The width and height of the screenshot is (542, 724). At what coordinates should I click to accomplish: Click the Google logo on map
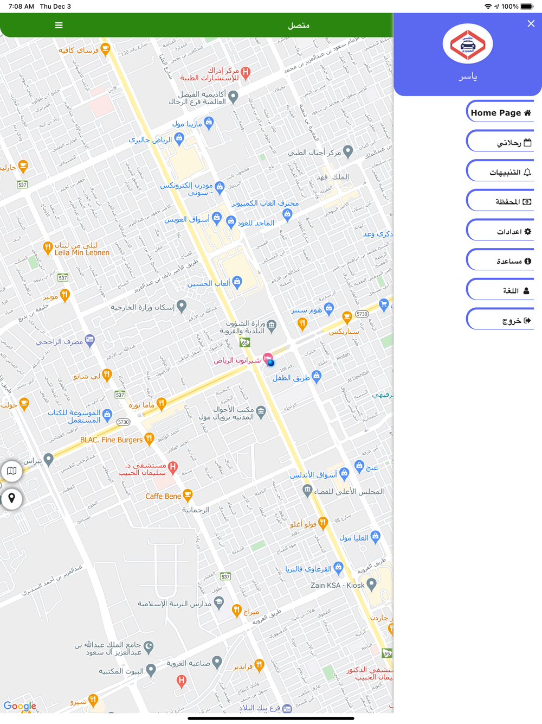pos(20,706)
